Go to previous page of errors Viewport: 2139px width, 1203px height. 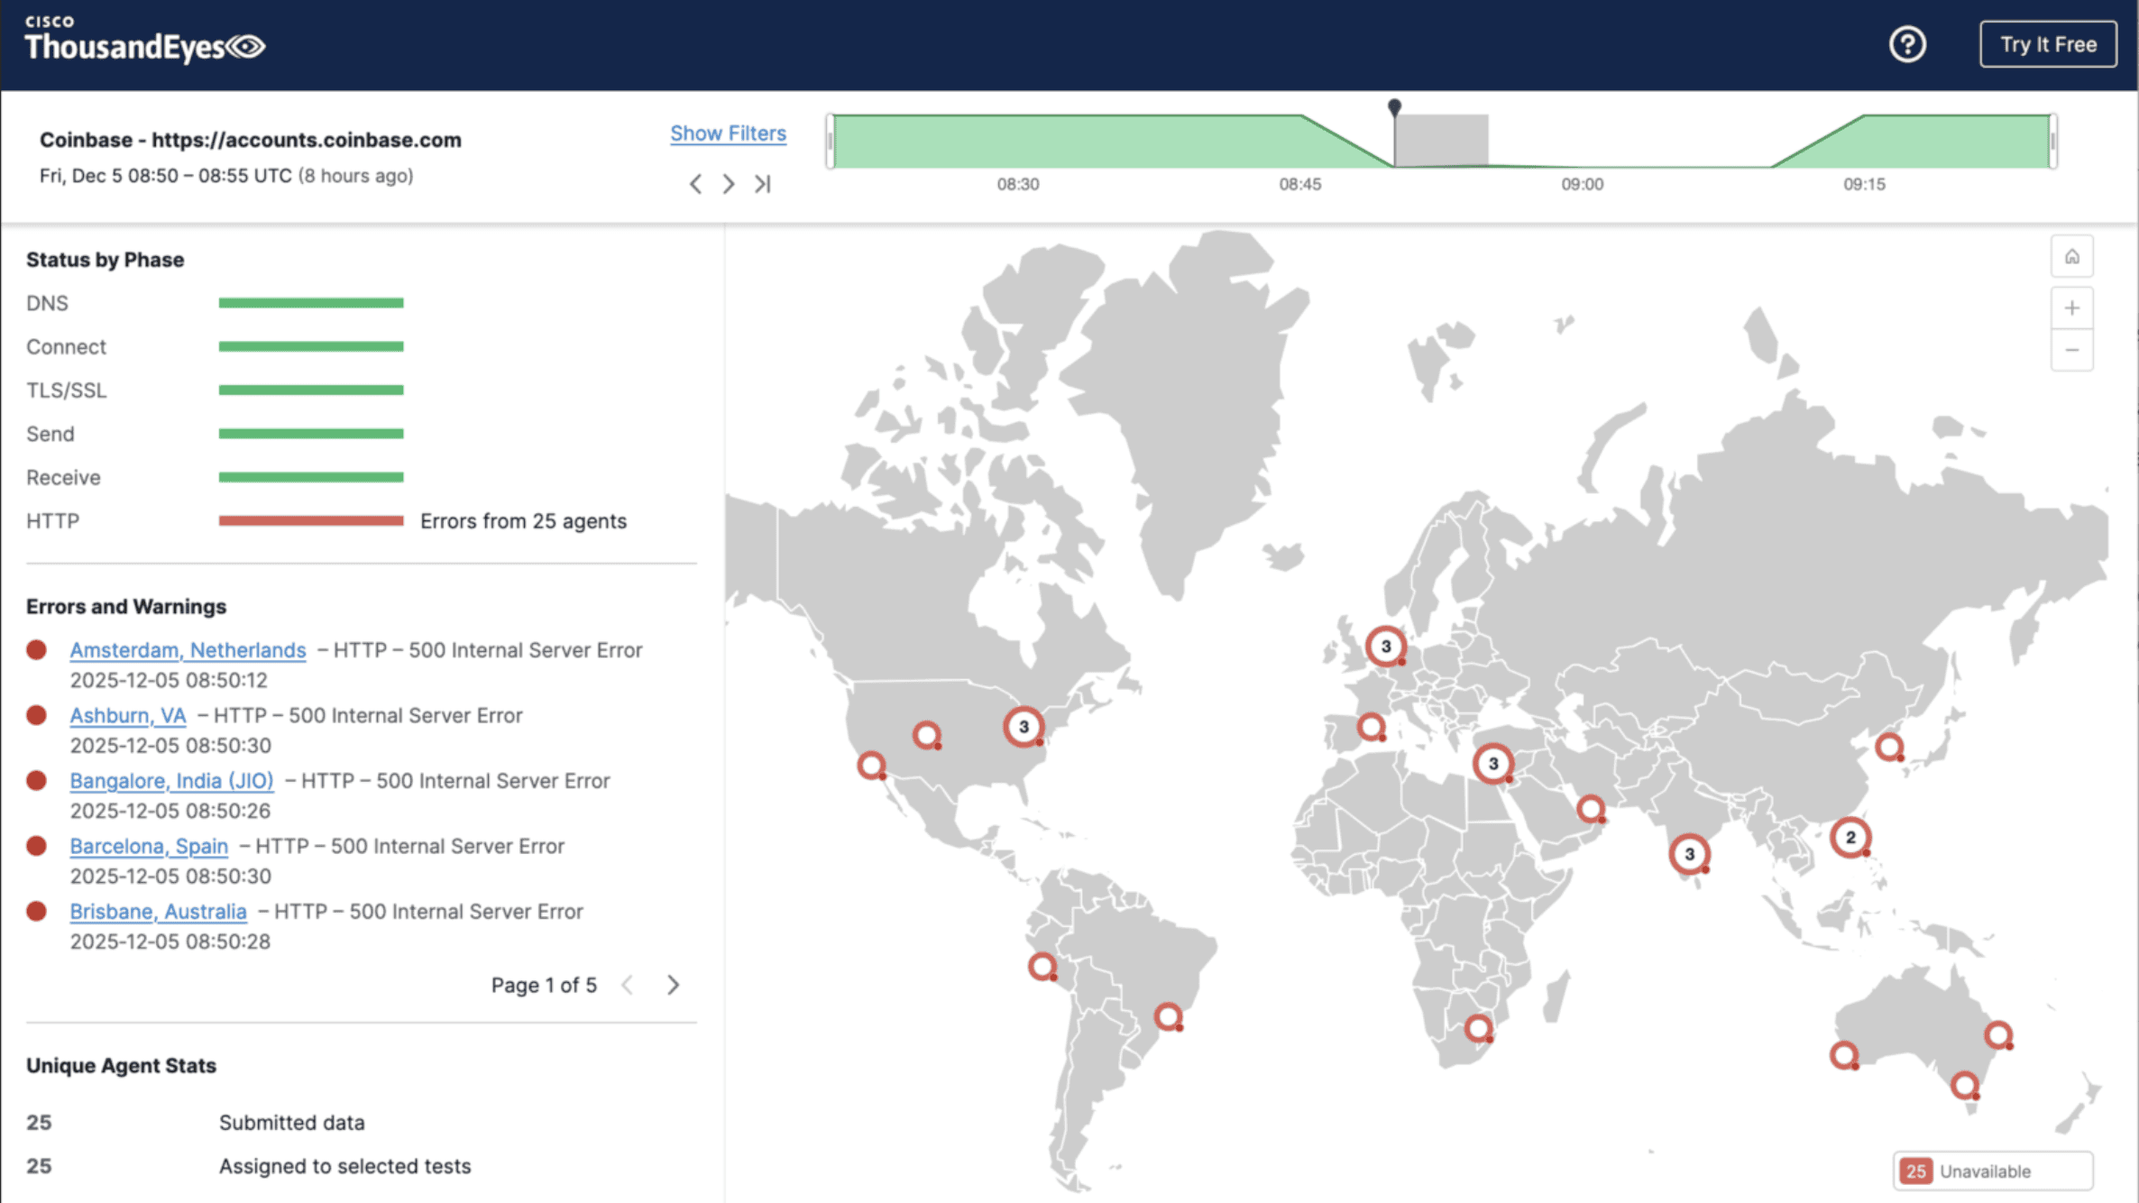point(628,985)
